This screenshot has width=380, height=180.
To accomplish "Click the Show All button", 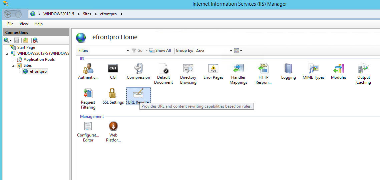I will click(160, 50).
